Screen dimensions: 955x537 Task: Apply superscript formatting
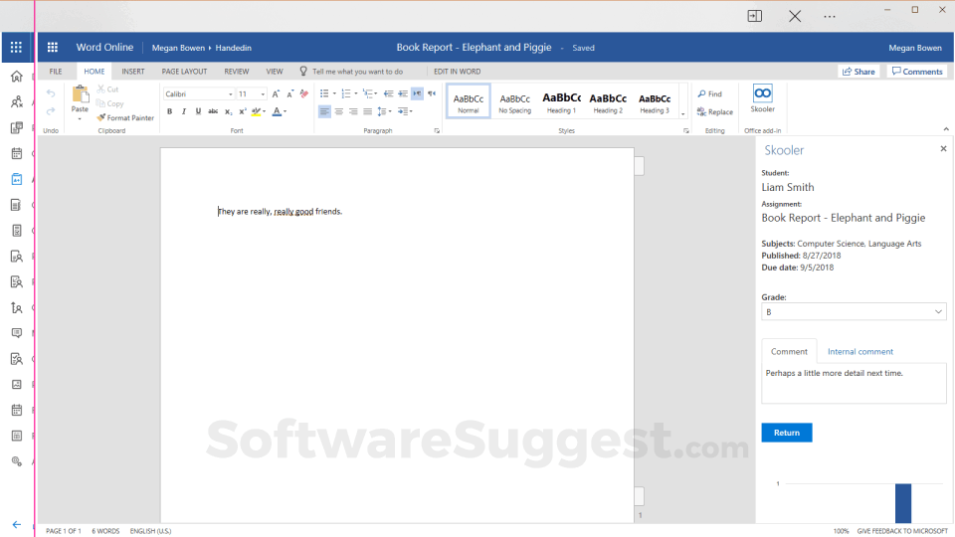tap(243, 111)
